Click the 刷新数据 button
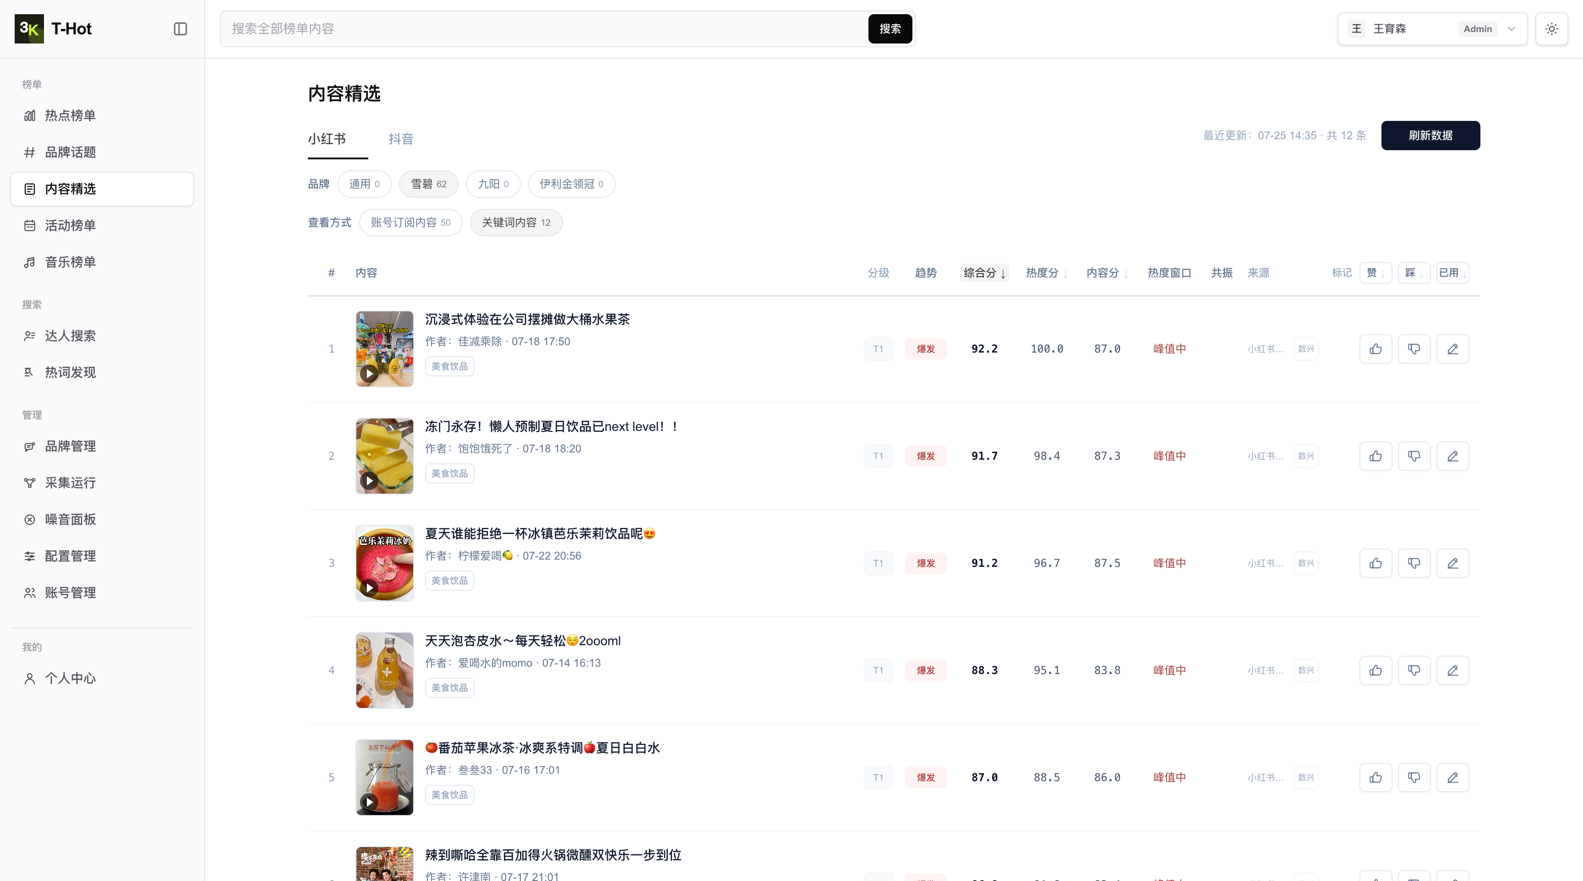Image resolution: width=1583 pixels, height=881 pixels. (x=1430, y=135)
